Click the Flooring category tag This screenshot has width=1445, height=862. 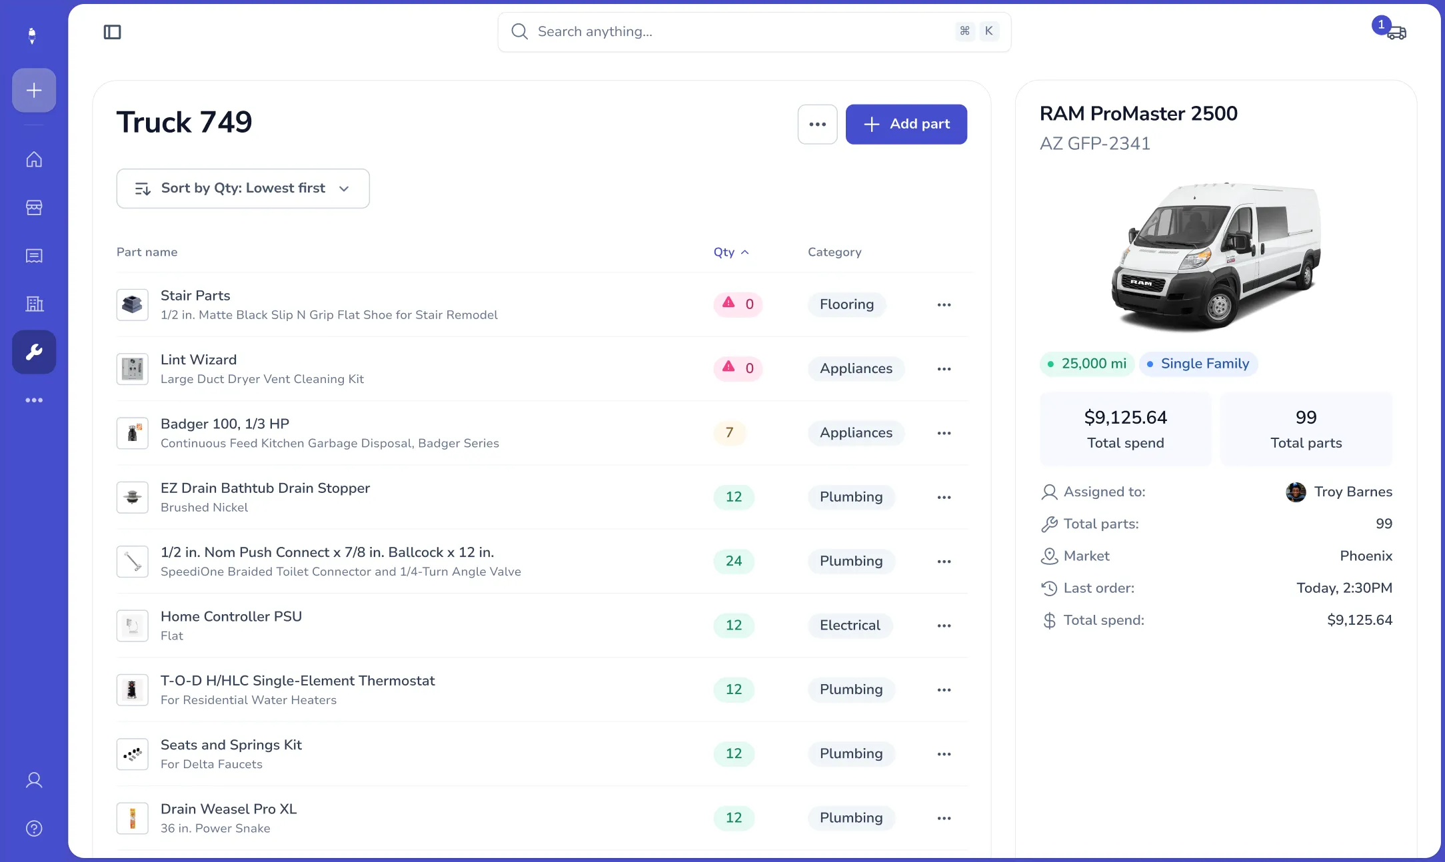(846, 304)
